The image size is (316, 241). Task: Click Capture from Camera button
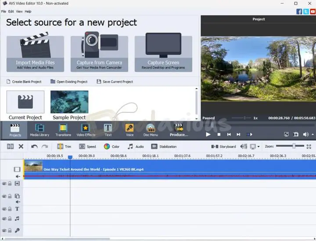pyautogui.click(x=99, y=54)
